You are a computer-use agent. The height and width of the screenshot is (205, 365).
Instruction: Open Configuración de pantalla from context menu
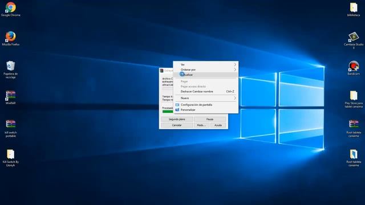coord(206,105)
